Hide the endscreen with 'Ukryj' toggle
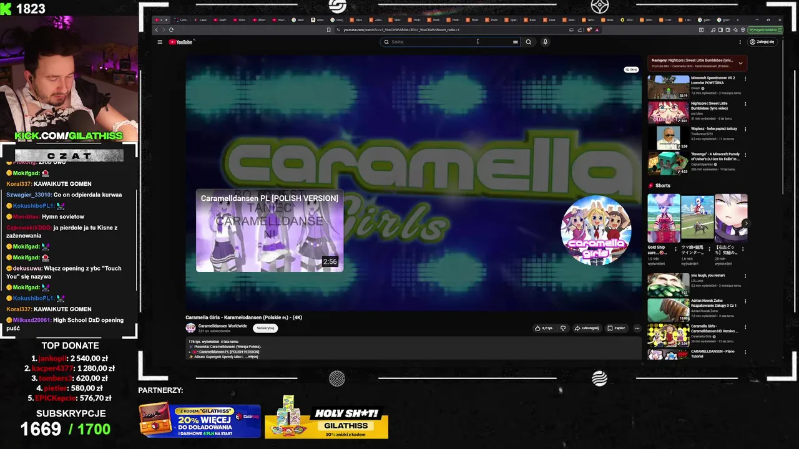 point(632,70)
